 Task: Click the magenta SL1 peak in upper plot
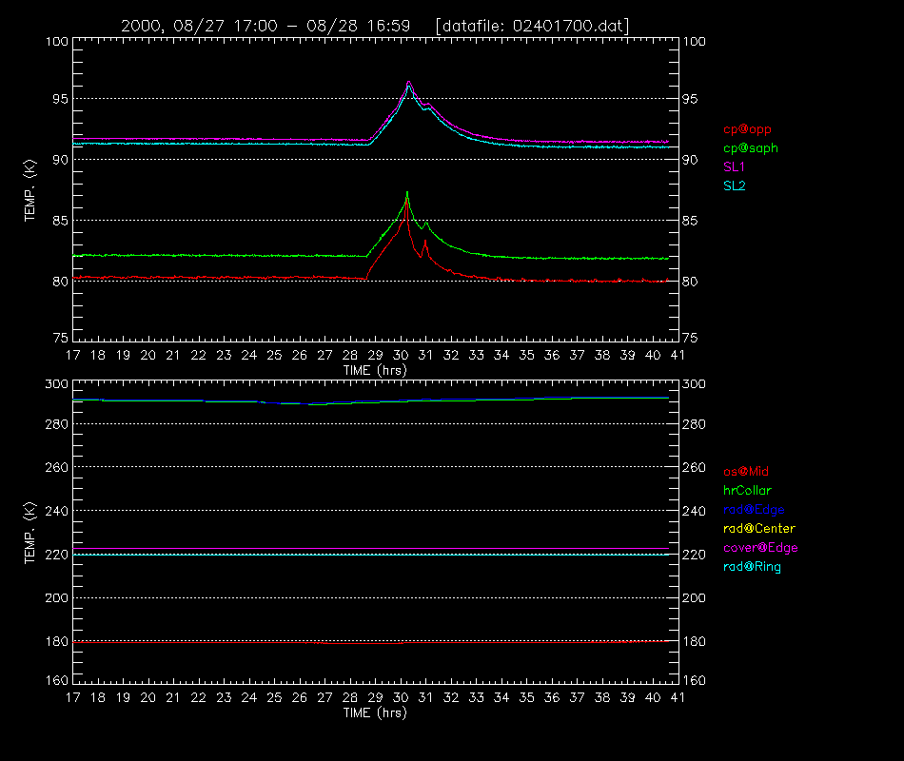[x=409, y=82]
